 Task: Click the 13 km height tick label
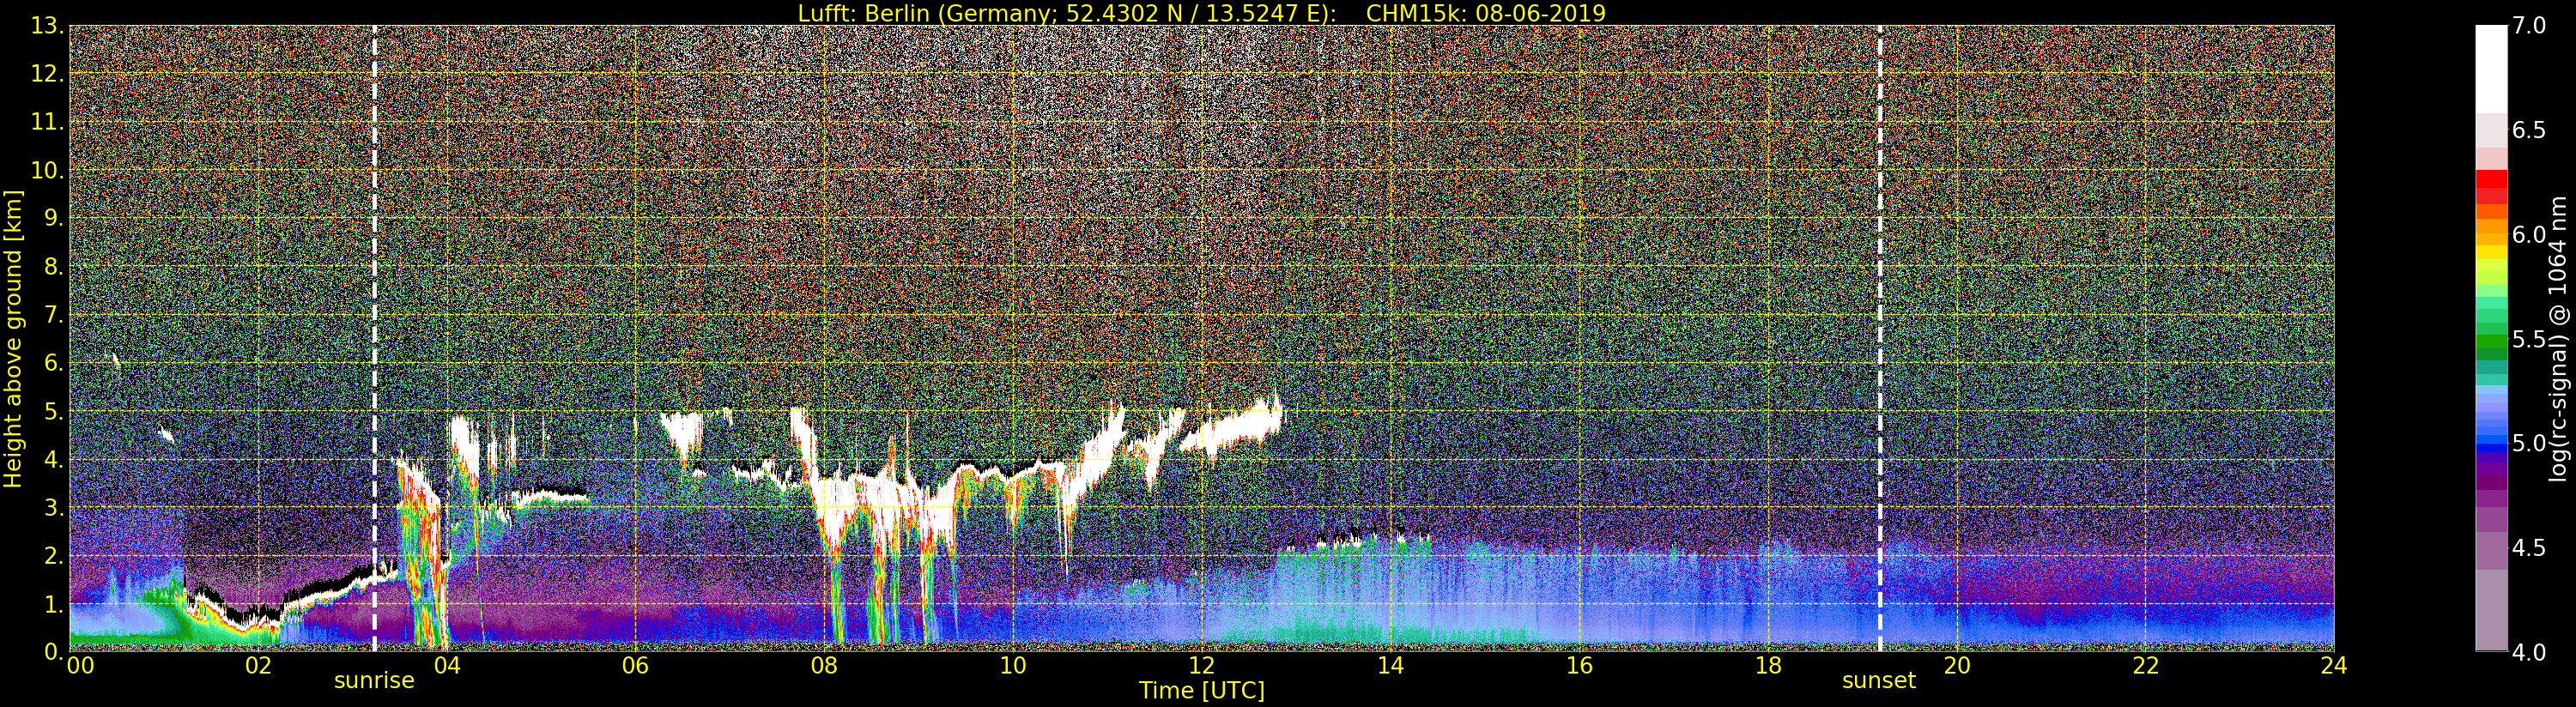coord(46,26)
